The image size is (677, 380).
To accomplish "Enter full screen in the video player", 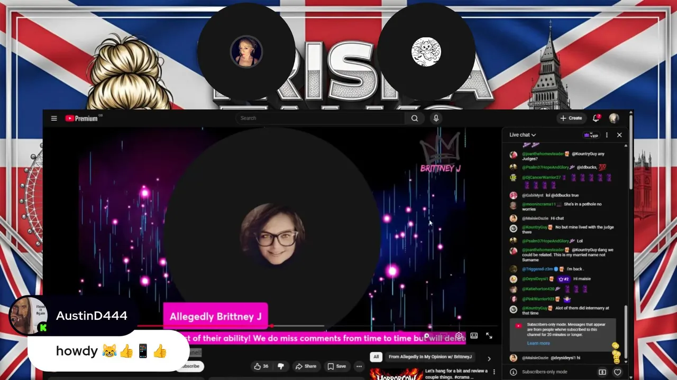I will (489, 336).
